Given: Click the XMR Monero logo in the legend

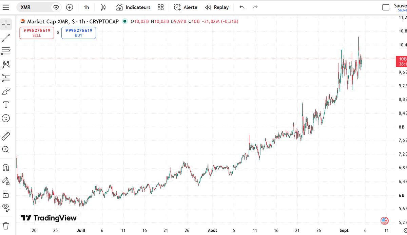Looking at the screenshot, I should click(23, 21).
